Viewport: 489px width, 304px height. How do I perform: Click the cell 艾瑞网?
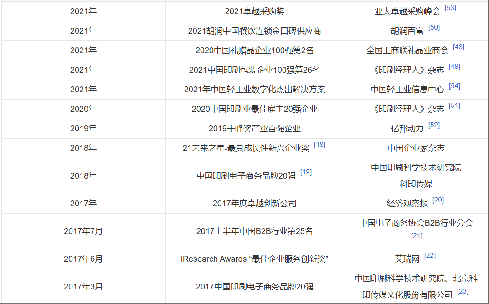pyautogui.click(x=416, y=259)
